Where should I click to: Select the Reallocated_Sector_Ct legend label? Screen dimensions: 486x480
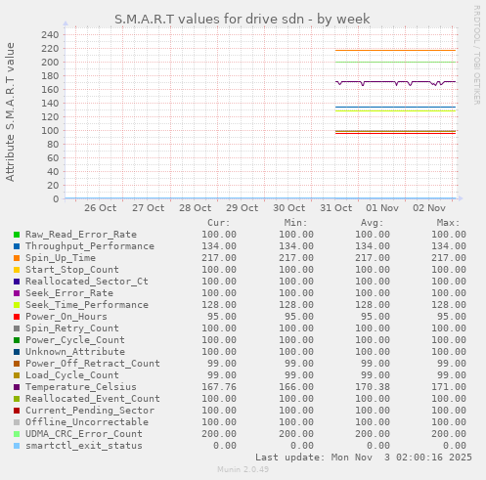point(87,282)
